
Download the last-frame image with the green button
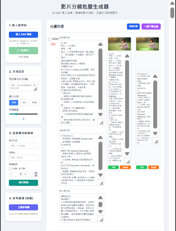[x=142, y=167]
